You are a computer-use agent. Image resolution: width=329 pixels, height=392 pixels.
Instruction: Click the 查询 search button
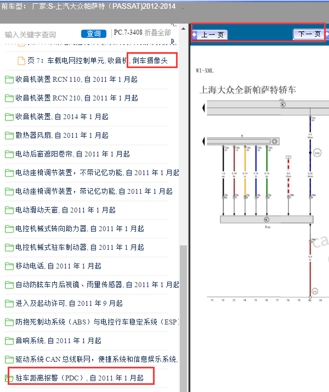94,33
